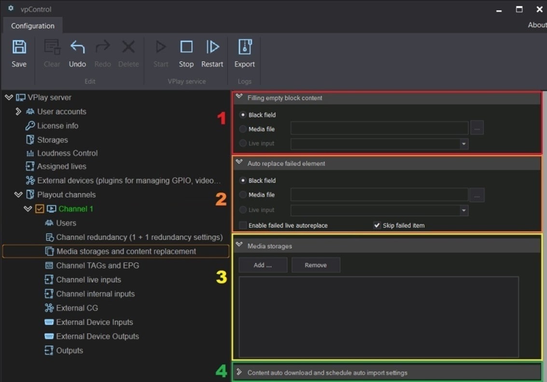Open Live input dropdown in Auto replace section

463,210
